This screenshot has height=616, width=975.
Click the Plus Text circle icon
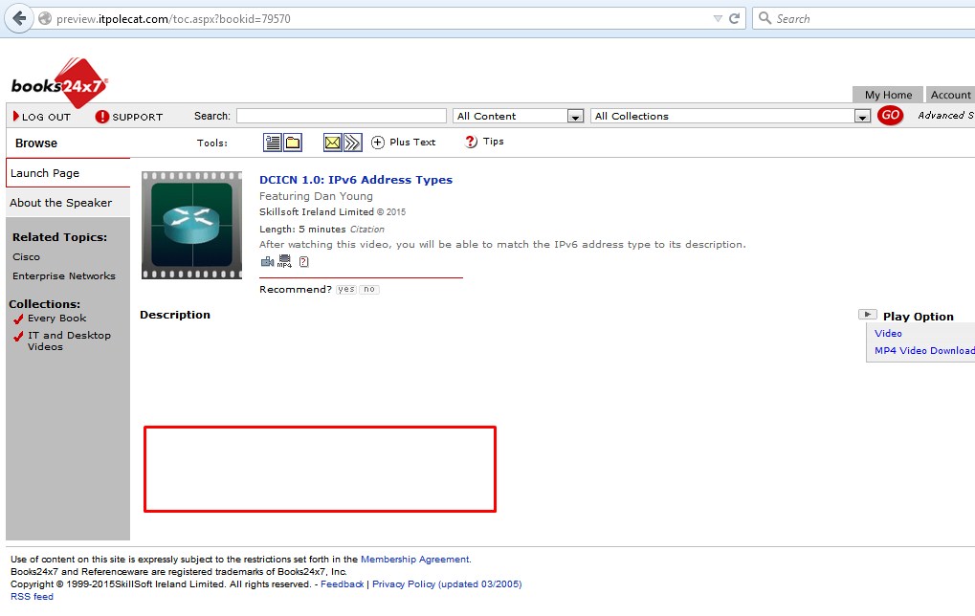click(377, 143)
